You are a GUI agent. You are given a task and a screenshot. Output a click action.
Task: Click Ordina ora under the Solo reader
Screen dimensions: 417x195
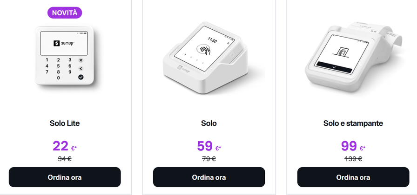209,177
